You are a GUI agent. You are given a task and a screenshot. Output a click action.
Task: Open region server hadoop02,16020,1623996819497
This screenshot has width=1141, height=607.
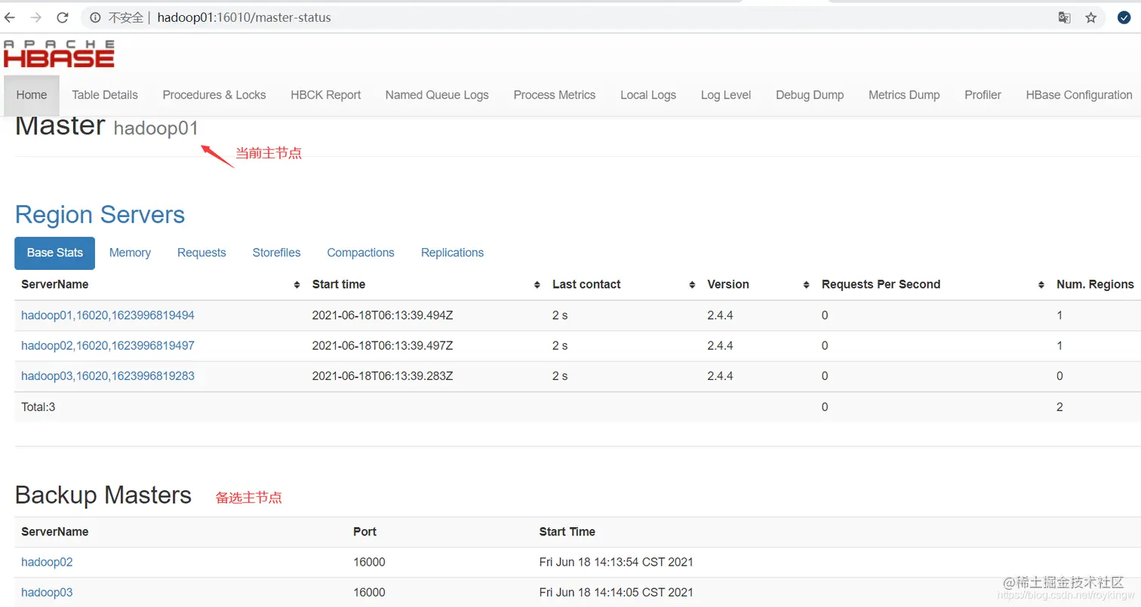(x=108, y=345)
